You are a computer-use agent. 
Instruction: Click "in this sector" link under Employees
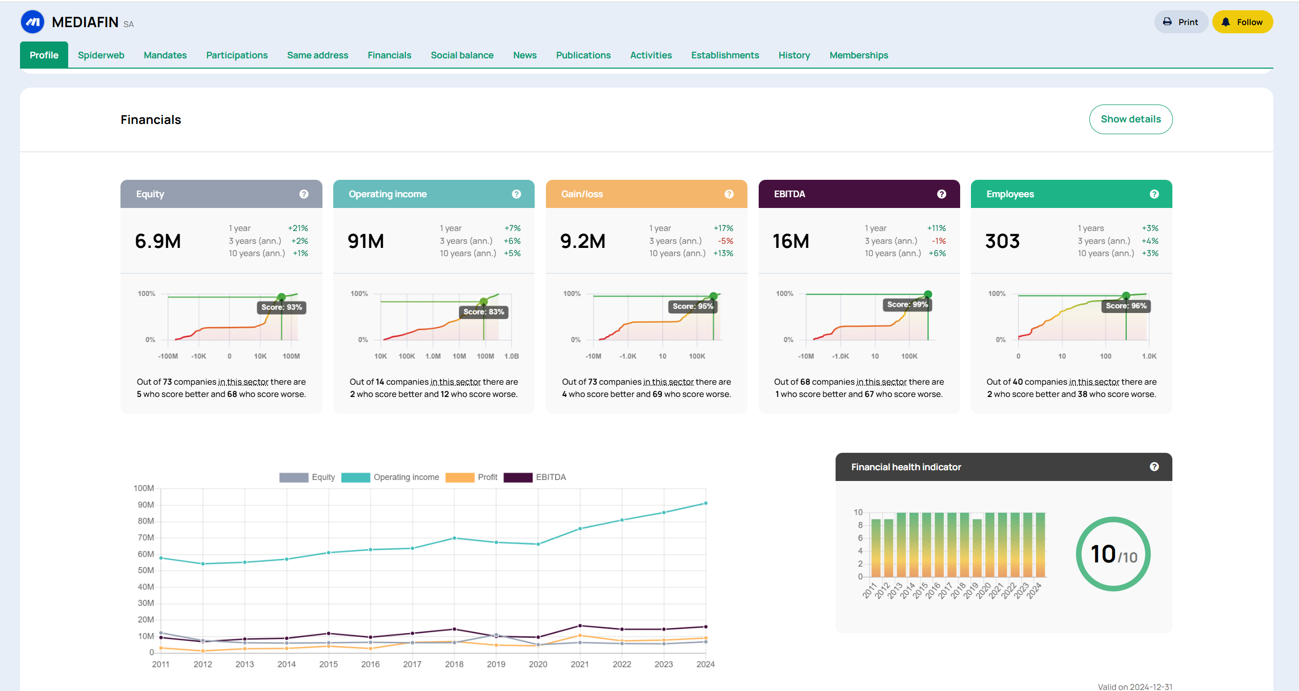tap(1094, 382)
